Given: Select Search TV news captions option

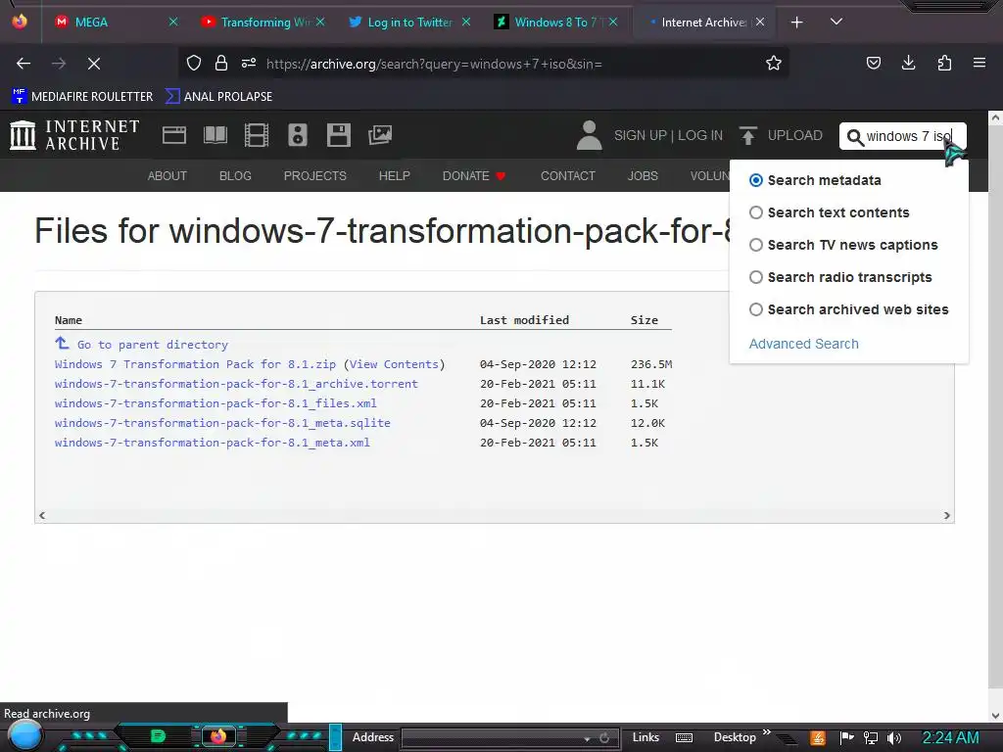Looking at the screenshot, I should (x=756, y=245).
